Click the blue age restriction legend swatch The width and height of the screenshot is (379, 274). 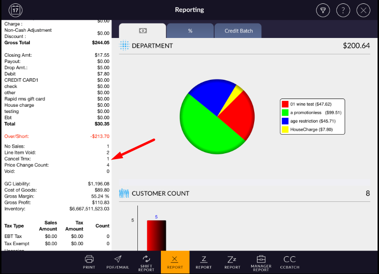285,121
